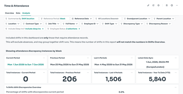Expand the Shift Type dropdown
Screen dimensions: 183x94
click(x=110, y=24)
